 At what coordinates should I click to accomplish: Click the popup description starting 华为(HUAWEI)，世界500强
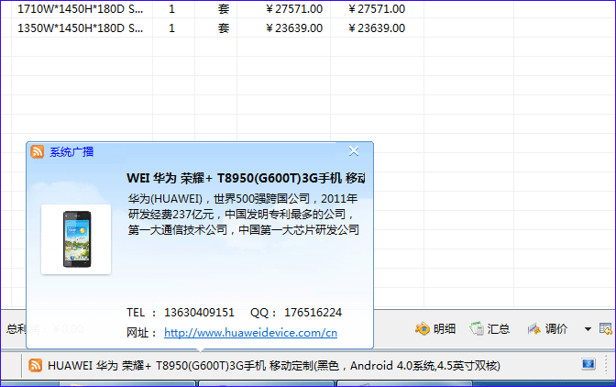tap(244, 214)
